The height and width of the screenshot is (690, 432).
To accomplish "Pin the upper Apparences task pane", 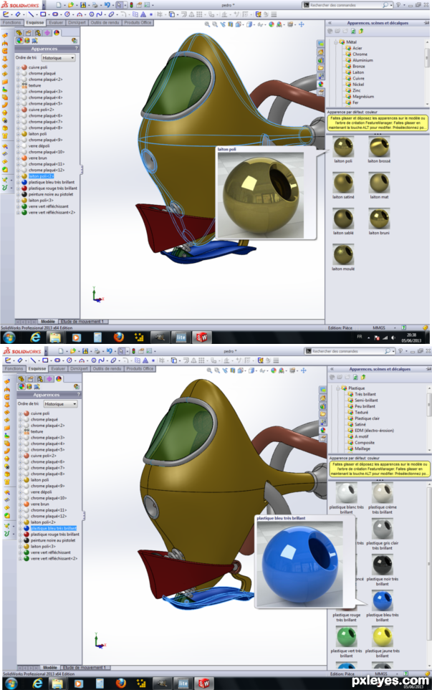I will coord(426,22).
